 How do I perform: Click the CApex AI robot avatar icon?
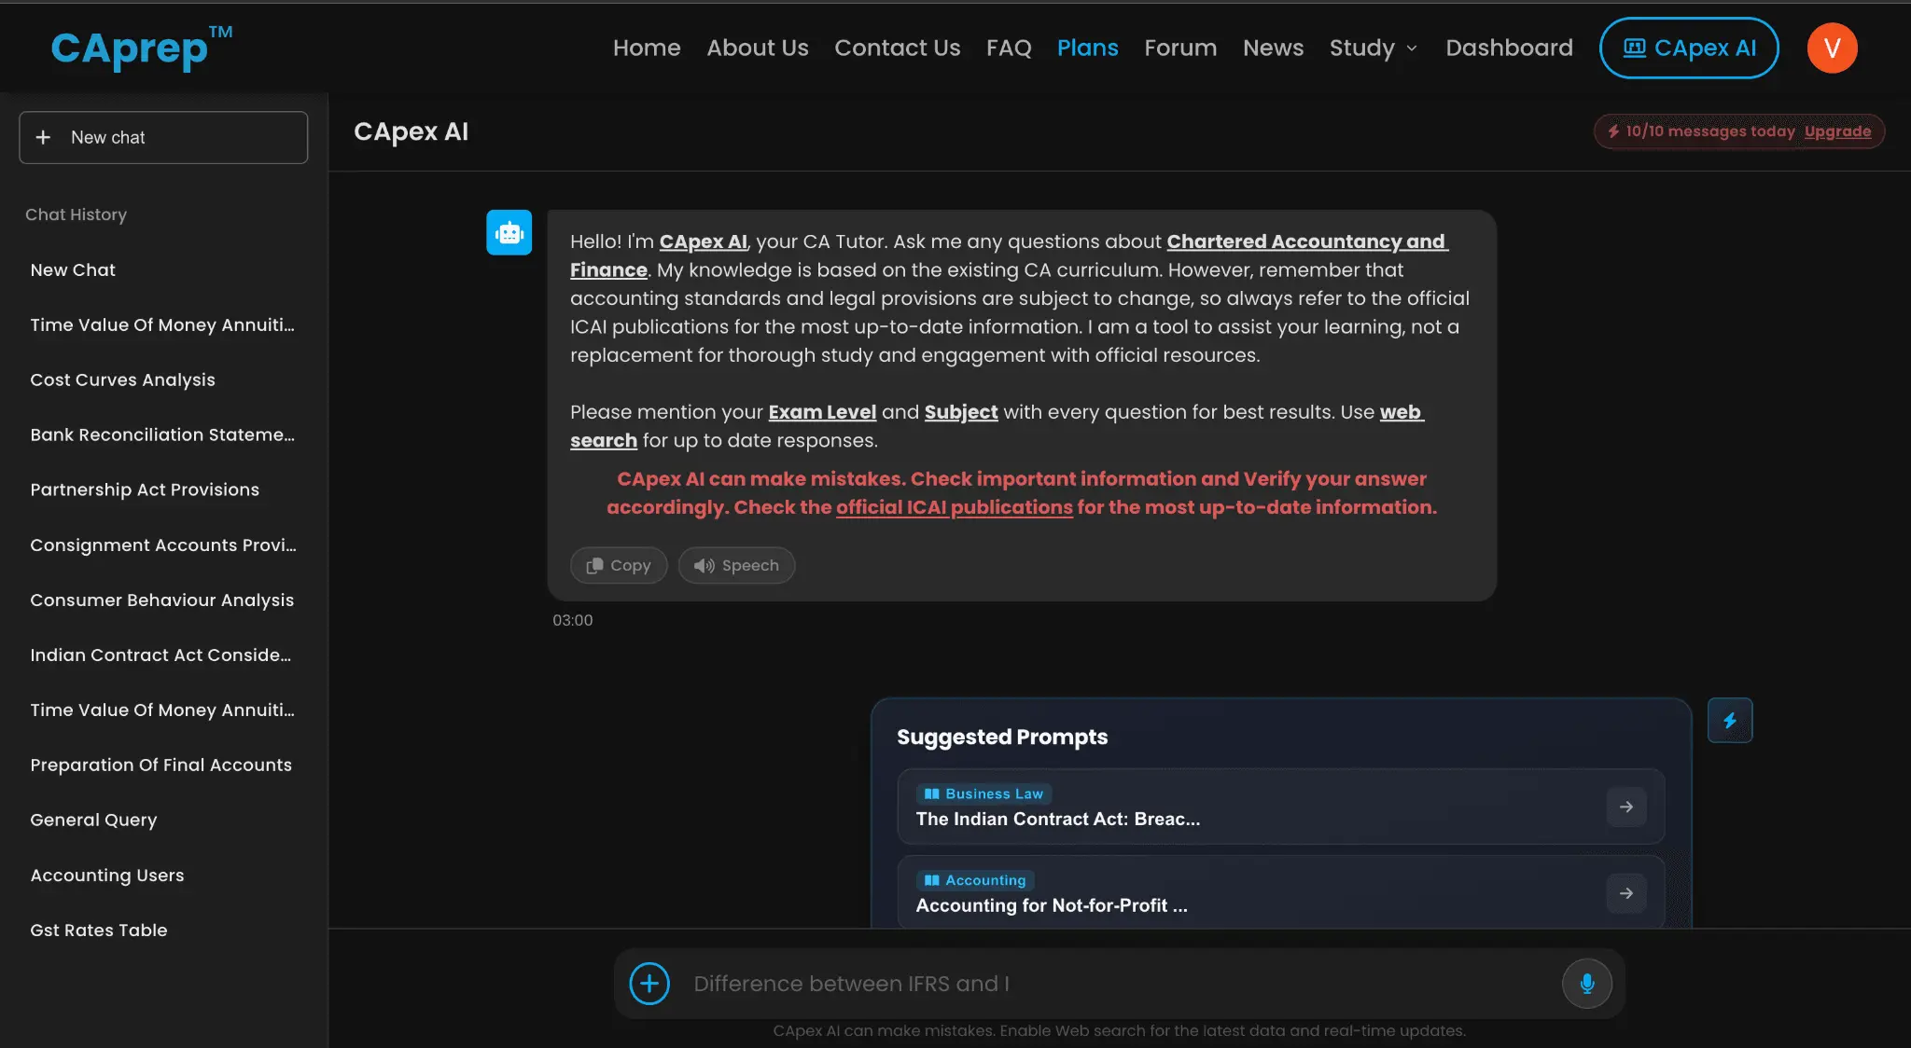[509, 232]
